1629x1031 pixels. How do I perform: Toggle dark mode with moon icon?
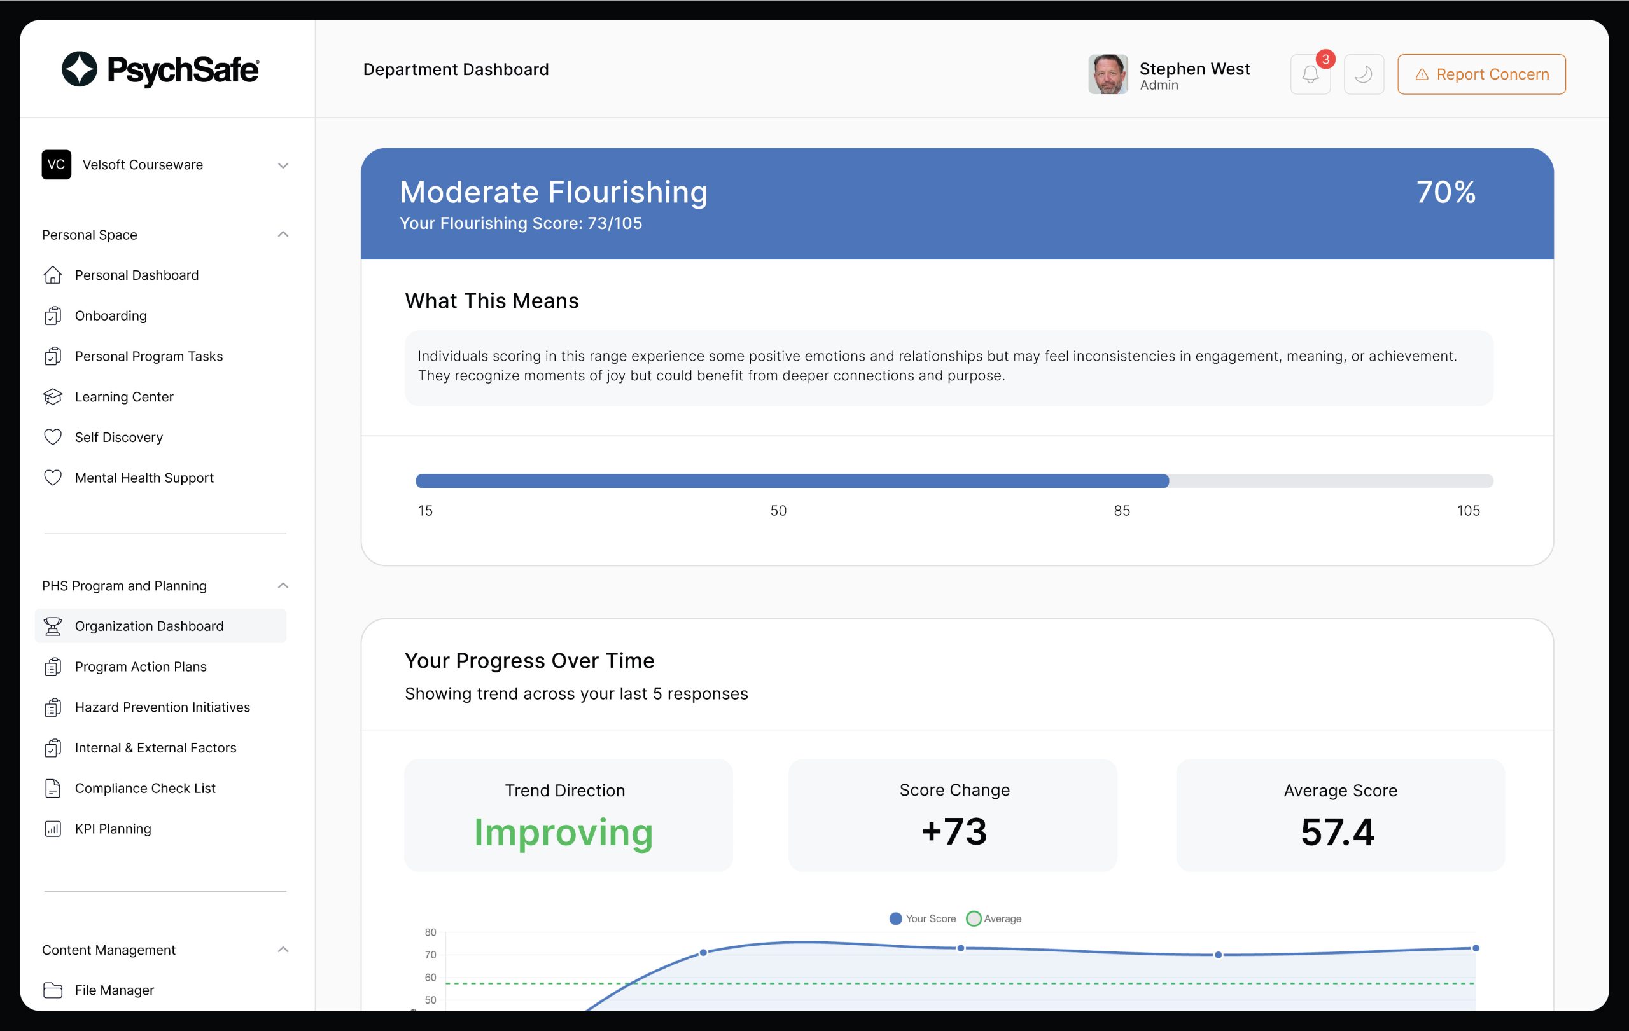1363,74
